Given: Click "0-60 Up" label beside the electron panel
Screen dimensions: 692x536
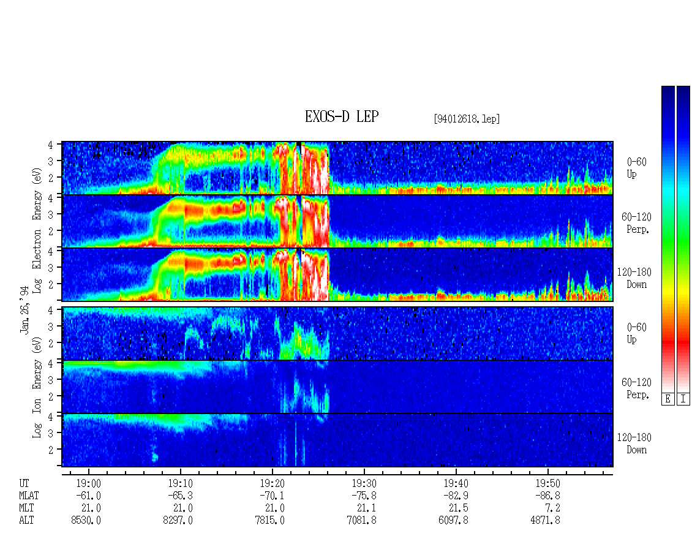Looking at the screenshot, I should (x=636, y=168).
